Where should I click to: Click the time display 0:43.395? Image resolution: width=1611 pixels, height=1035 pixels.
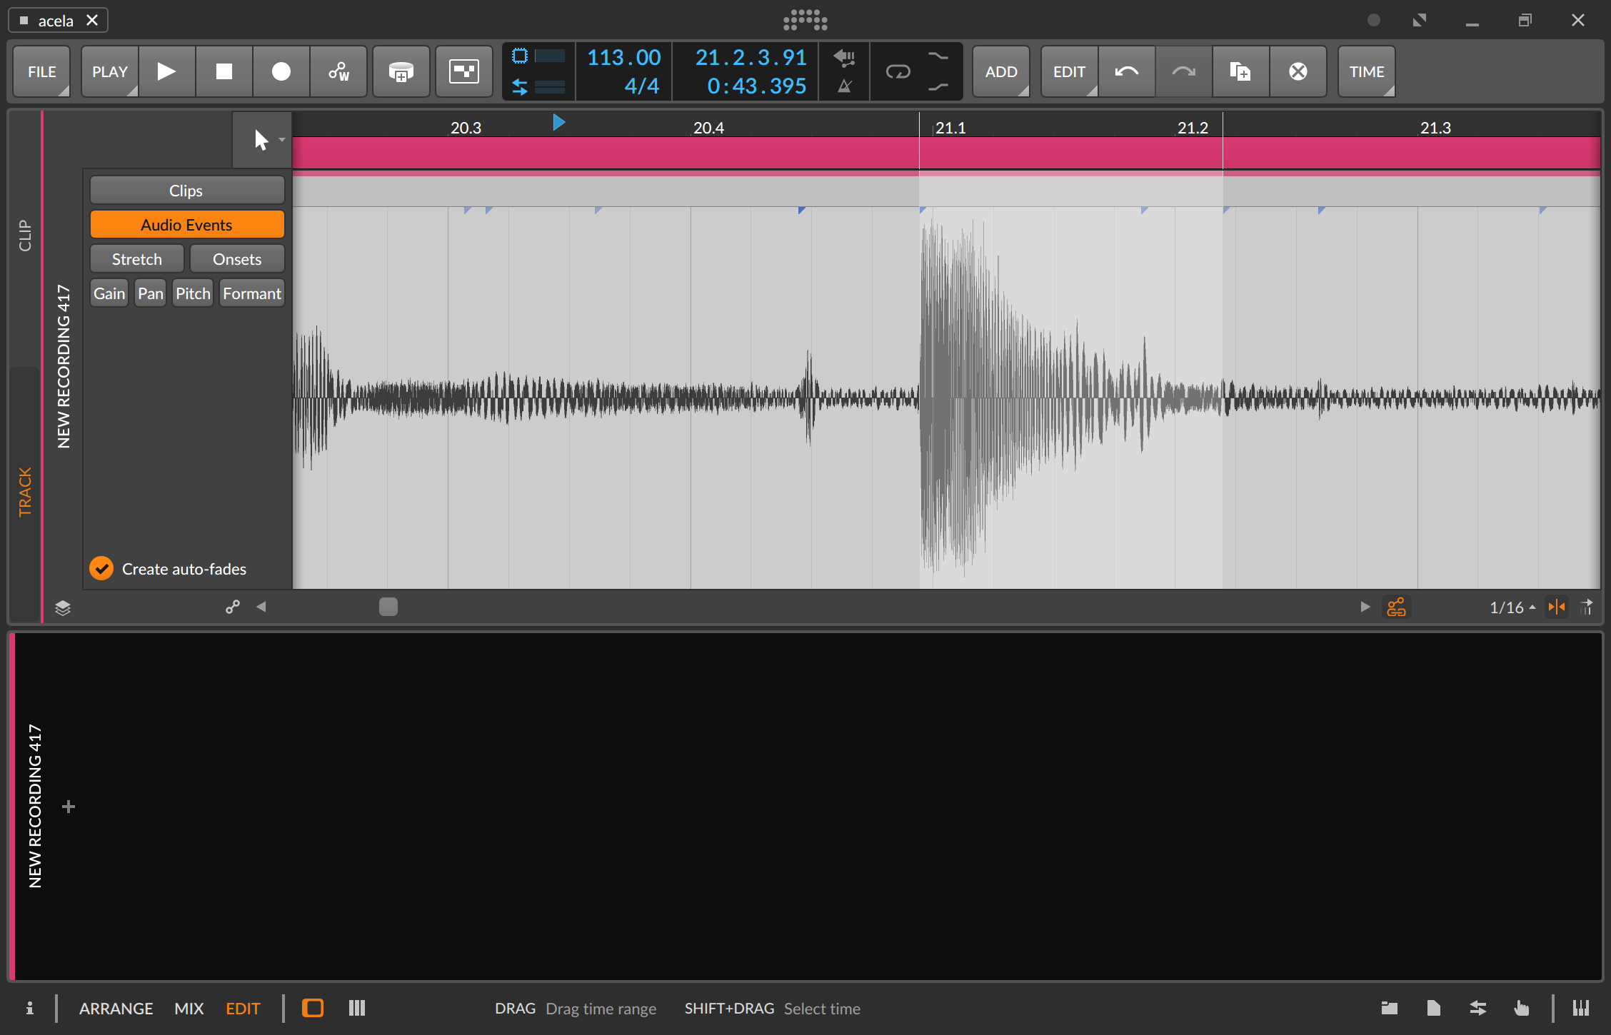coord(756,86)
